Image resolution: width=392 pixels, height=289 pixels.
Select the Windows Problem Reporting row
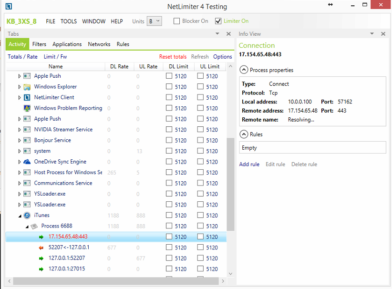[x=116, y=108]
